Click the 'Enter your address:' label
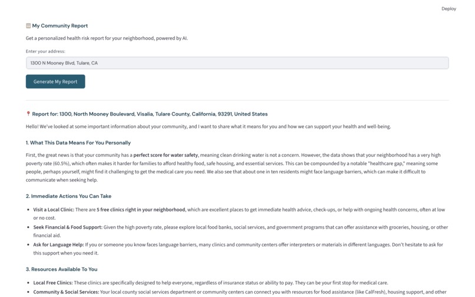 45,51
